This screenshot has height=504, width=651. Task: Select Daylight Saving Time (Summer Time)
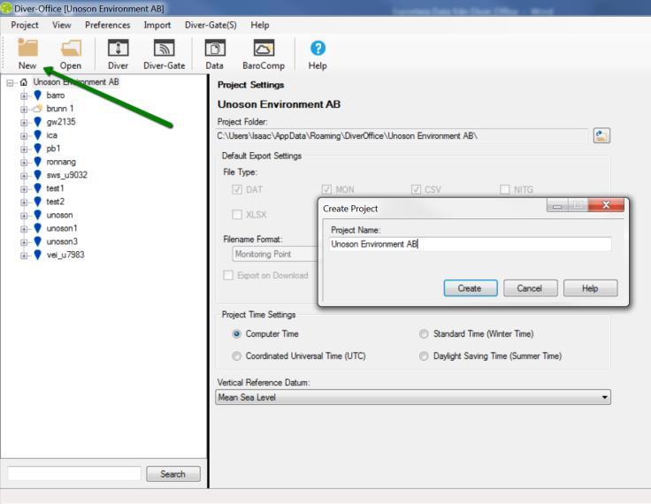(x=424, y=356)
